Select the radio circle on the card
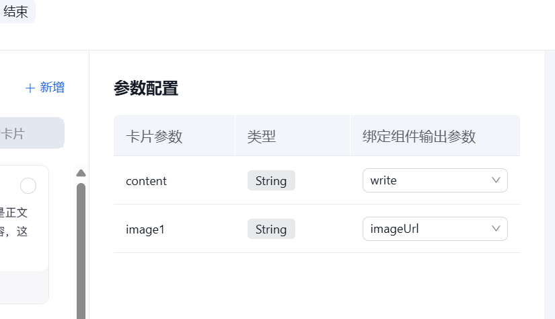Viewport: 555px width, 319px height. click(28, 186)
